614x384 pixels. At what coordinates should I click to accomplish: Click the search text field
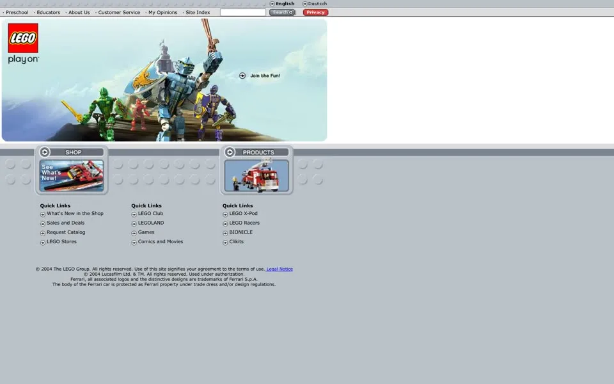coord(243,12)
